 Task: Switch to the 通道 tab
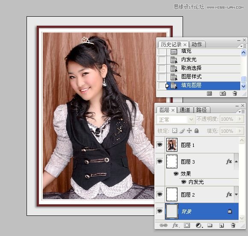pos(185,110)
